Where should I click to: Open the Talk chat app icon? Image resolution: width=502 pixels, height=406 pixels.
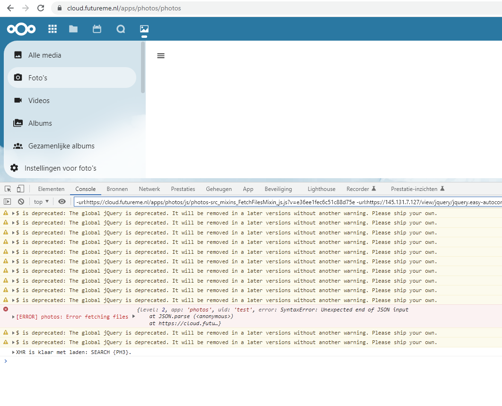pos(121,29)
